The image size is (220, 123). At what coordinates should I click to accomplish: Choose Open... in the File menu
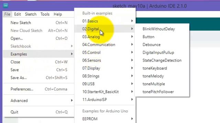tap(38, 38)
